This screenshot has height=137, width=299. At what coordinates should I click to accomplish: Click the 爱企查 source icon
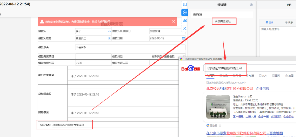click(x=208, y=125)
